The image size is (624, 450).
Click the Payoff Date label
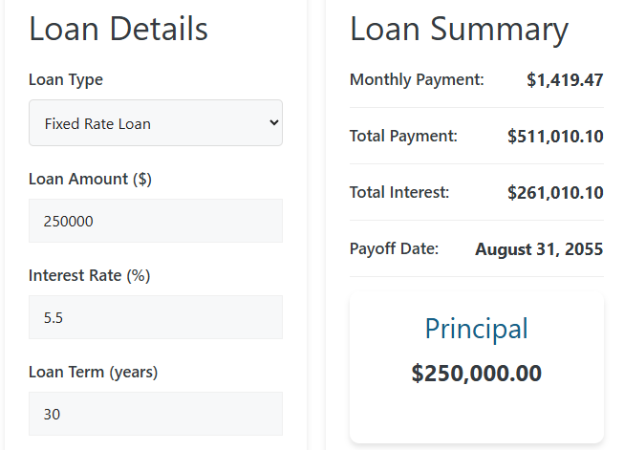pyautogui.click(x=394, y=248)
